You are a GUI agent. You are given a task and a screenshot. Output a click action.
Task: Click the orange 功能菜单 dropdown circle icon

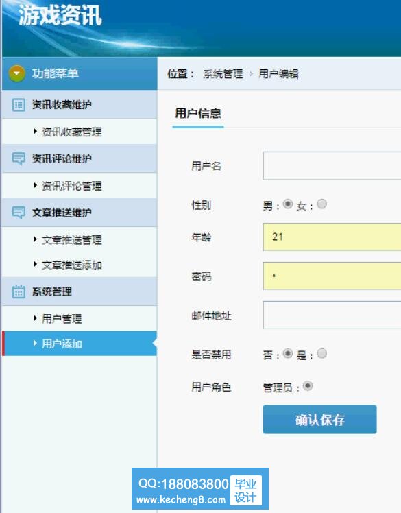[17, 73]
